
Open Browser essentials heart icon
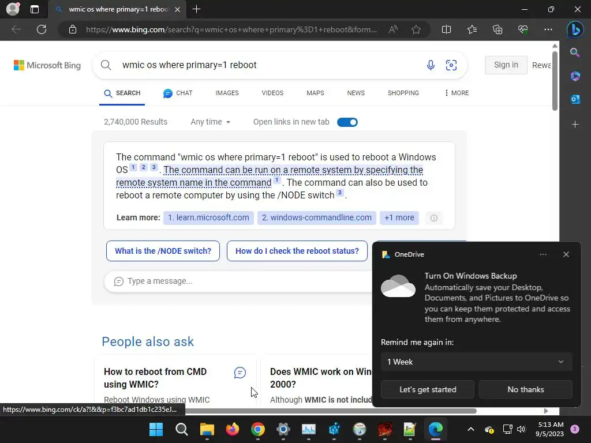523,29
